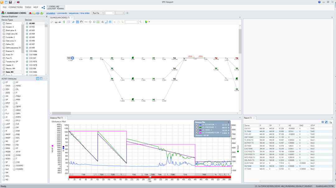
Task: Stop the simulation with the red square button
Action: pyautogui.click(x=30, y=13)
